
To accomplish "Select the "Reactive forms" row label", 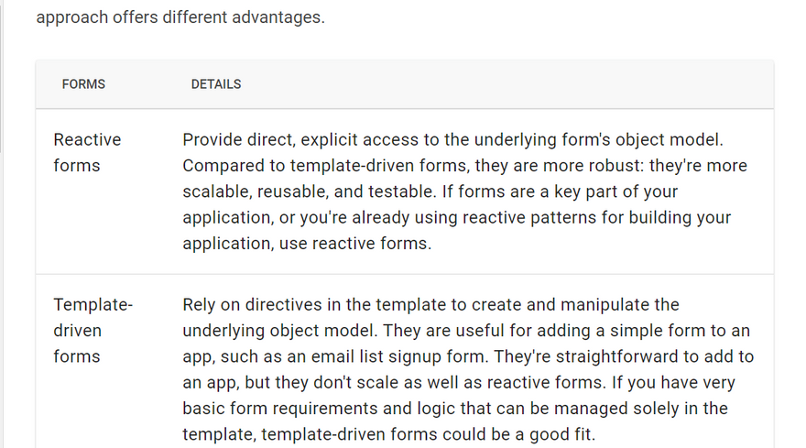I will (x=87, y=153).
